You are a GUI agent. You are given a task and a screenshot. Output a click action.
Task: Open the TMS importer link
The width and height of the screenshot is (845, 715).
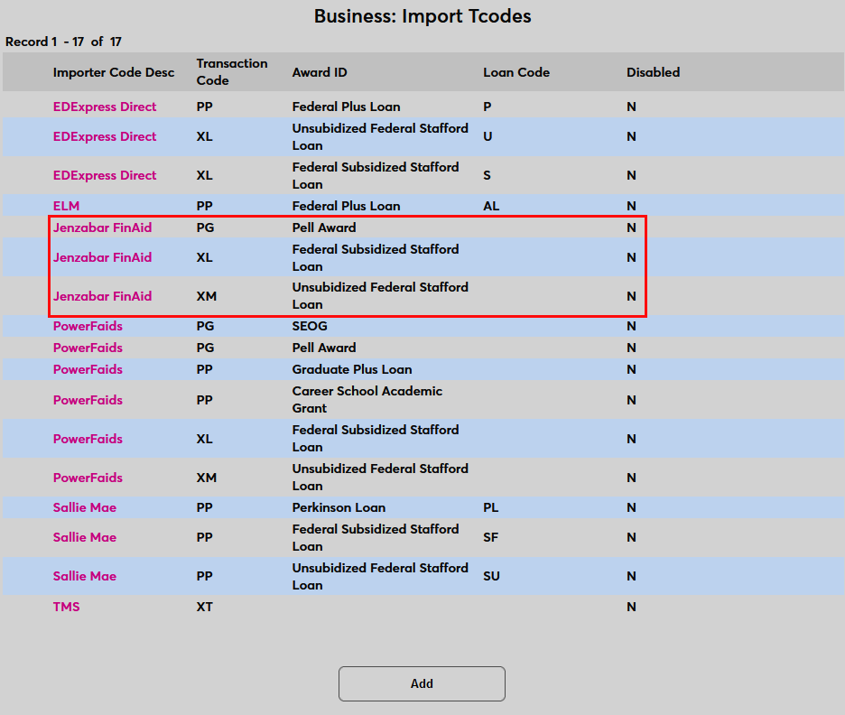(66, 607)
